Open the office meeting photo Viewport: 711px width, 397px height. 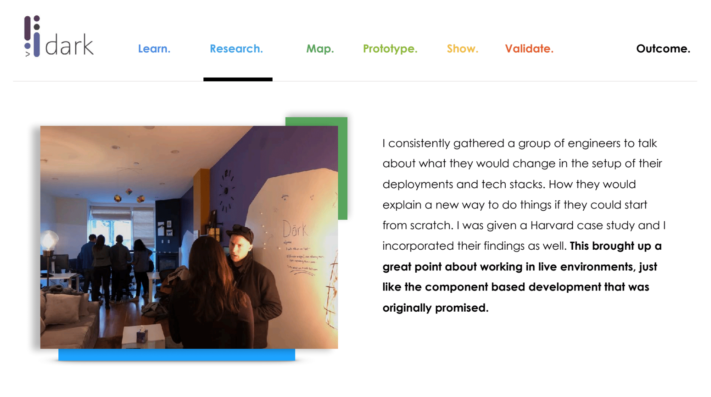coord(189,237)
